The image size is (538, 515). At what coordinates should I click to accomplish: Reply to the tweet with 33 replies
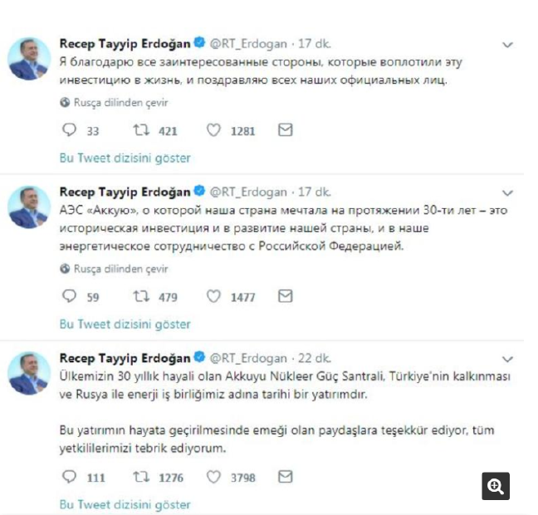pyautogui.click(x=69, y=130)
